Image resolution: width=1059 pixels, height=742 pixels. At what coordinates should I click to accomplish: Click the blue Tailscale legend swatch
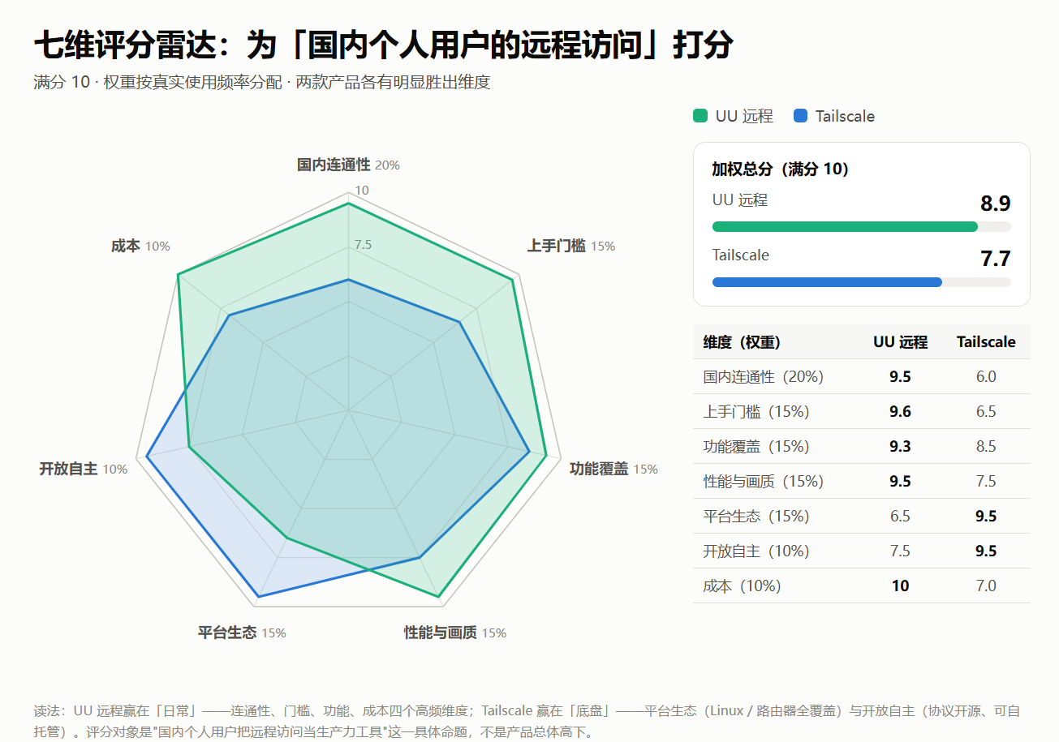[801, 116]
